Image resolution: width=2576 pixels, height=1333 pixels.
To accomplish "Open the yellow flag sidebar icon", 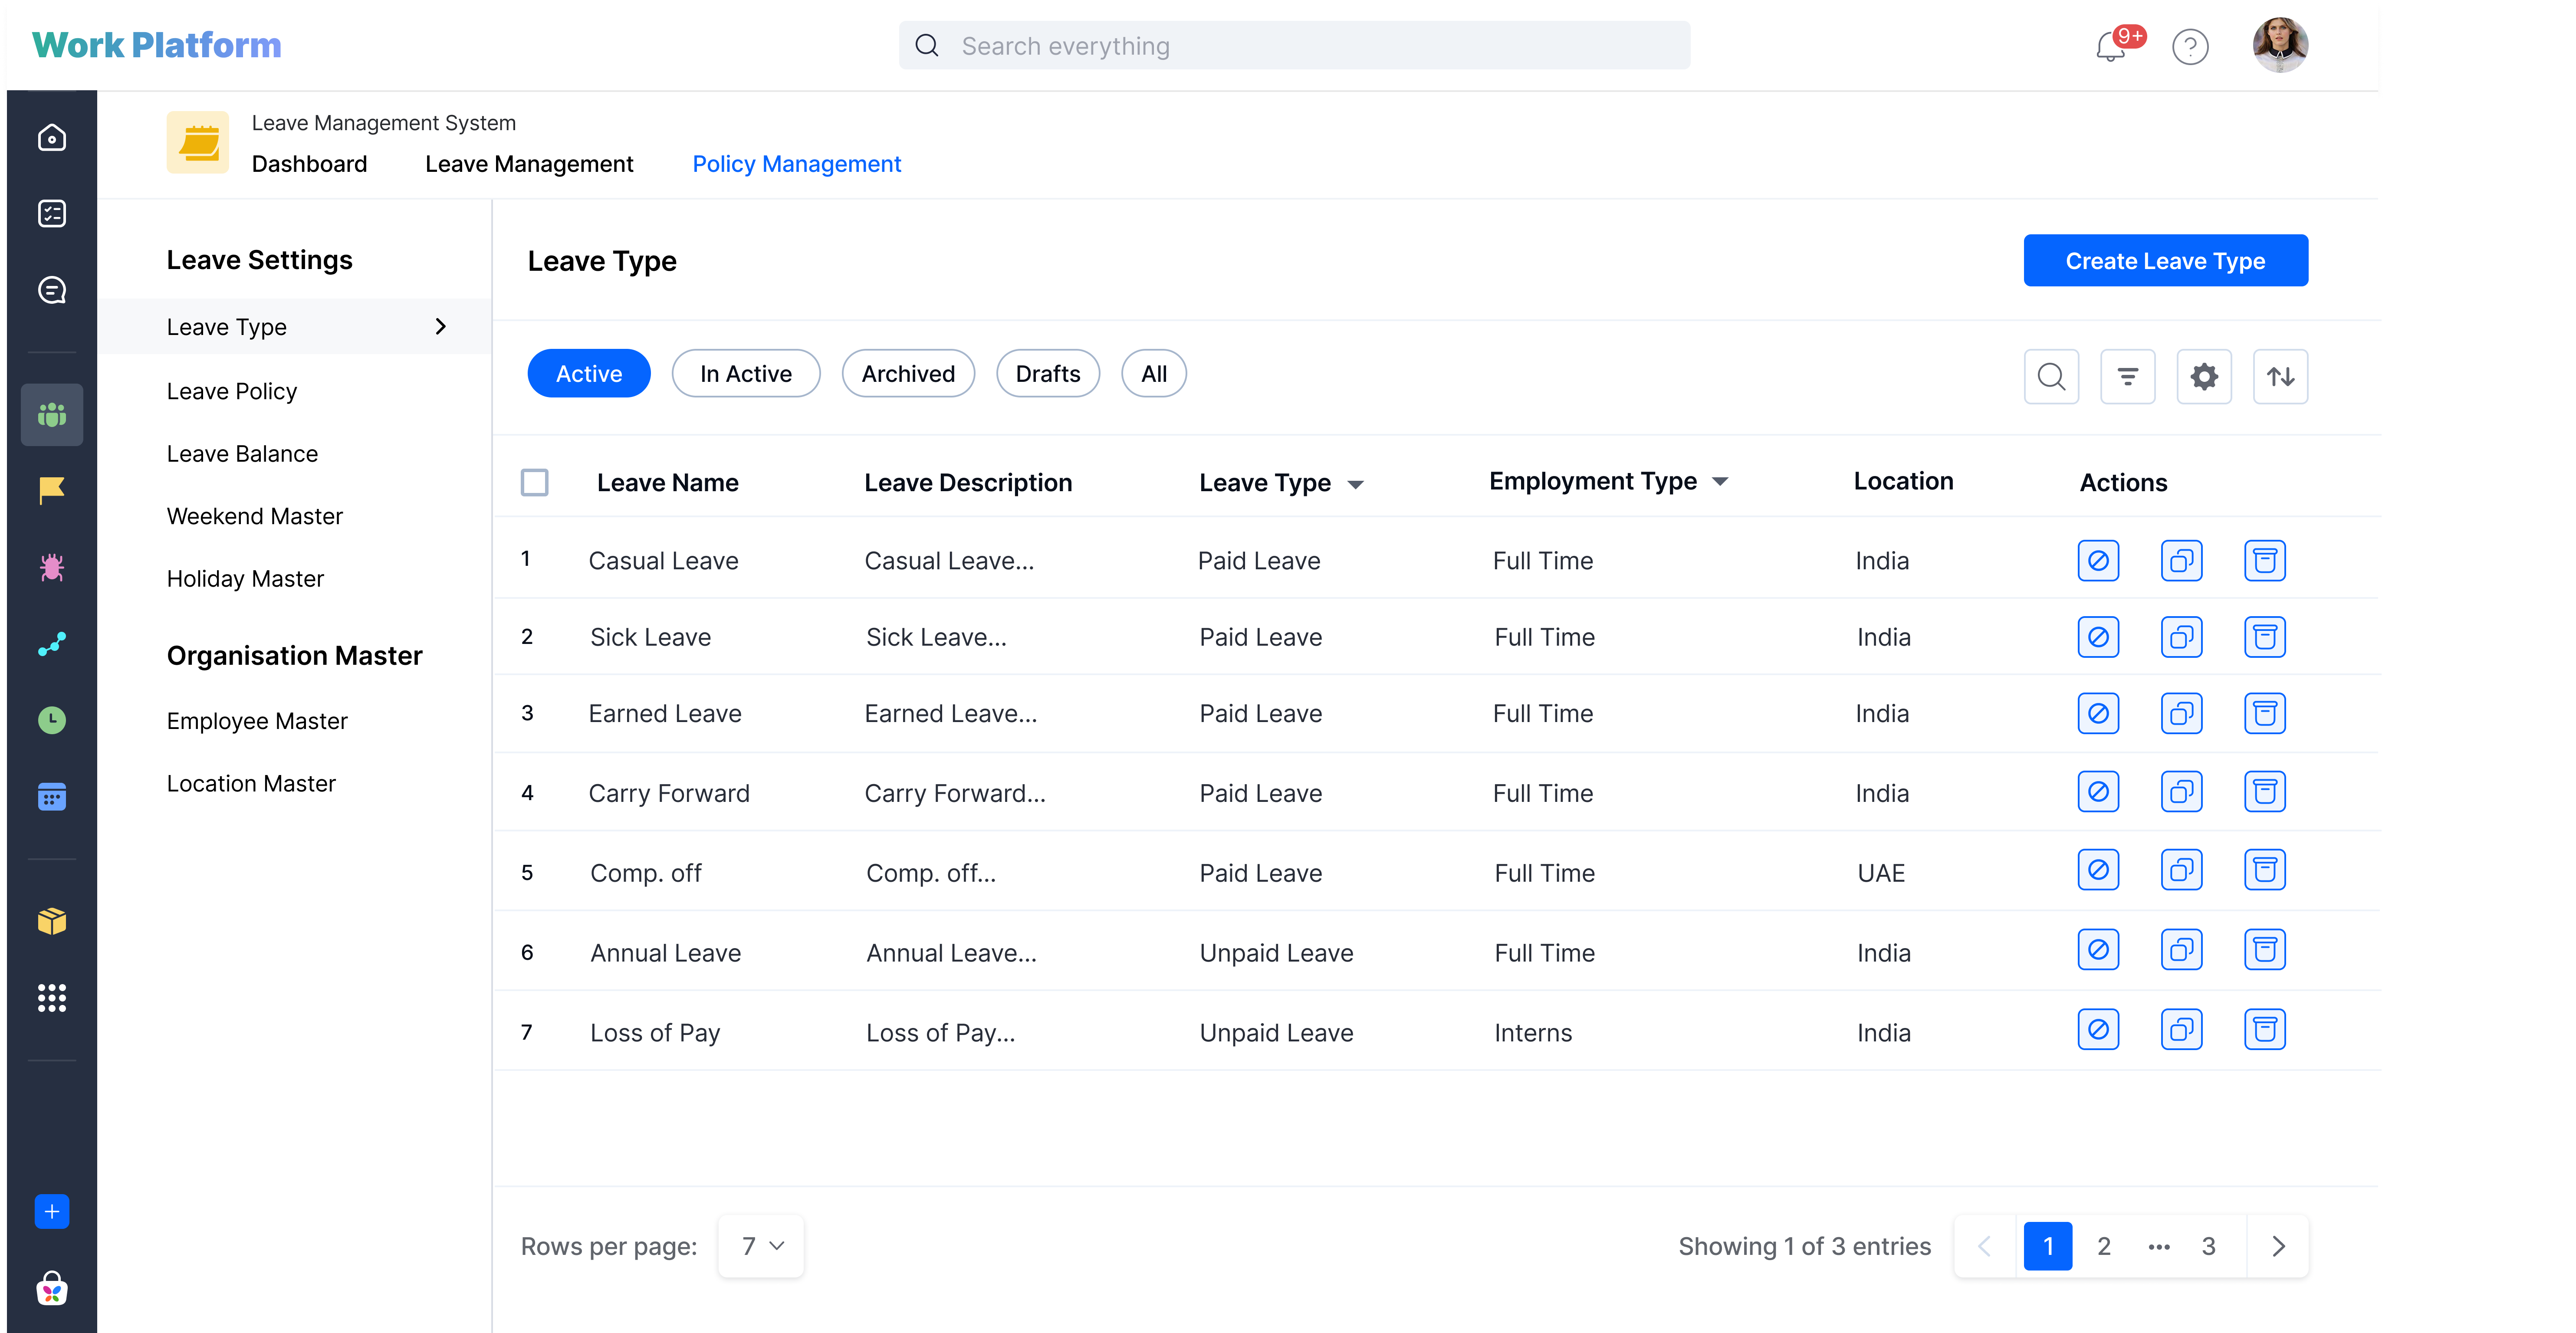I will coord(52,490).
